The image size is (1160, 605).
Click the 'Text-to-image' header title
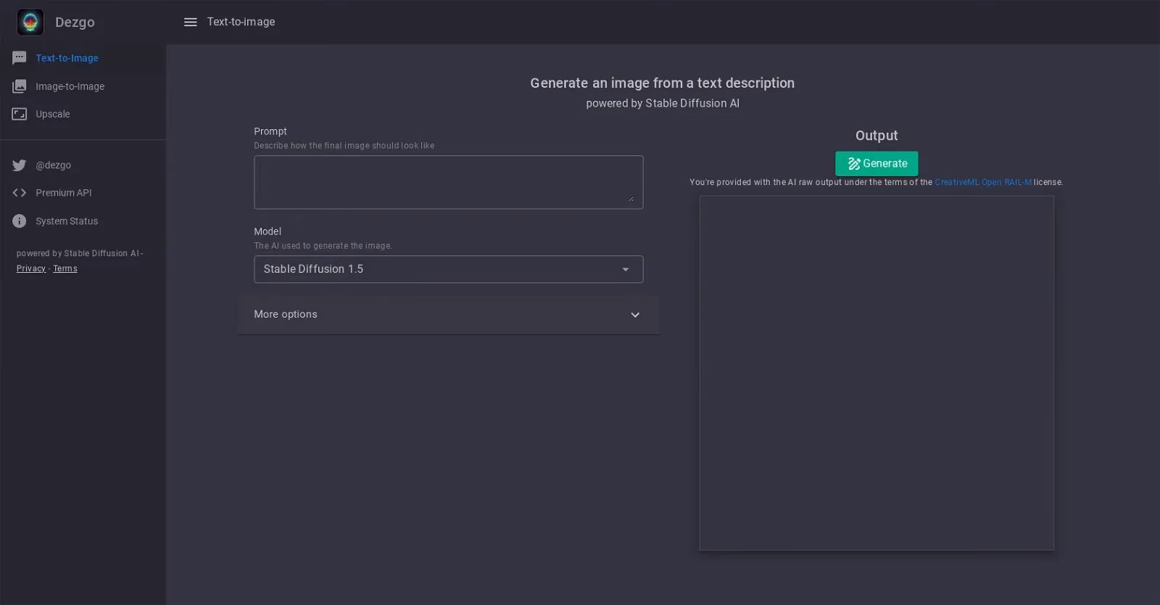(x=241, y=22)
